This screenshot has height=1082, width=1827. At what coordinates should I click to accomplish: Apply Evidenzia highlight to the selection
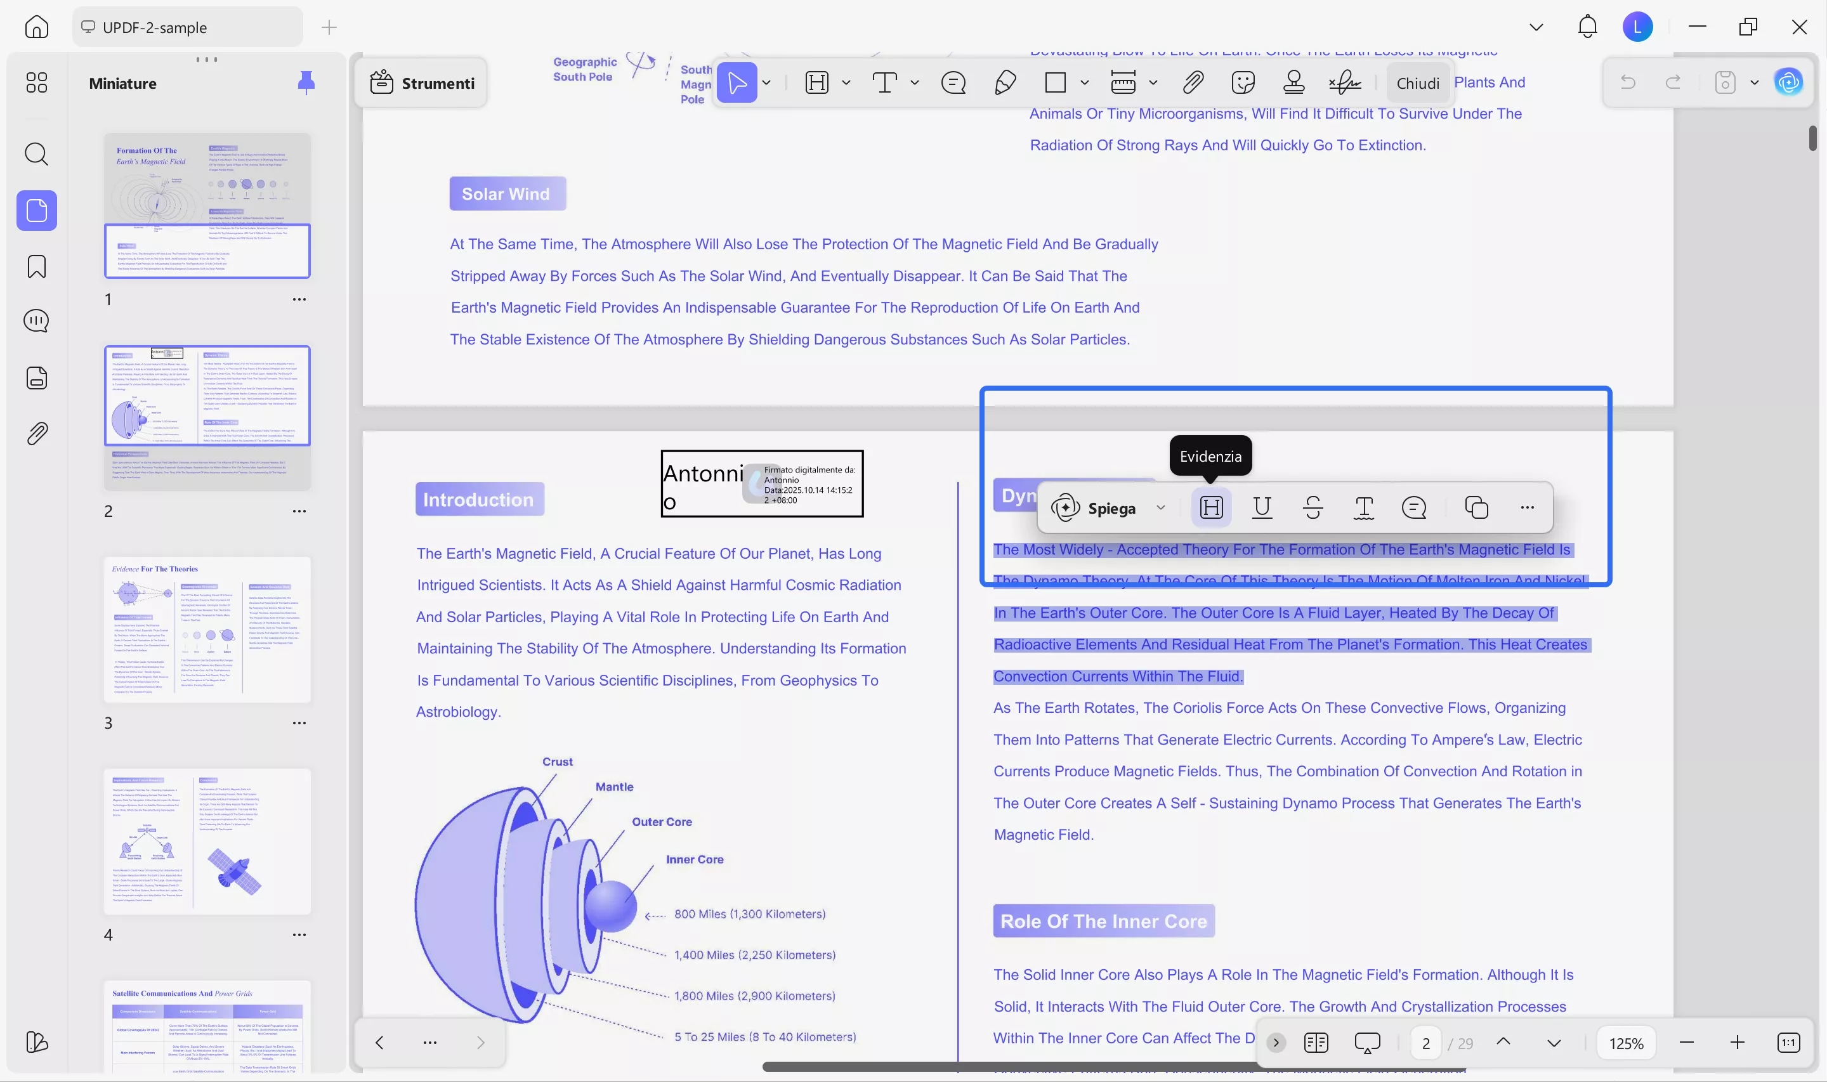point(1210,507)
